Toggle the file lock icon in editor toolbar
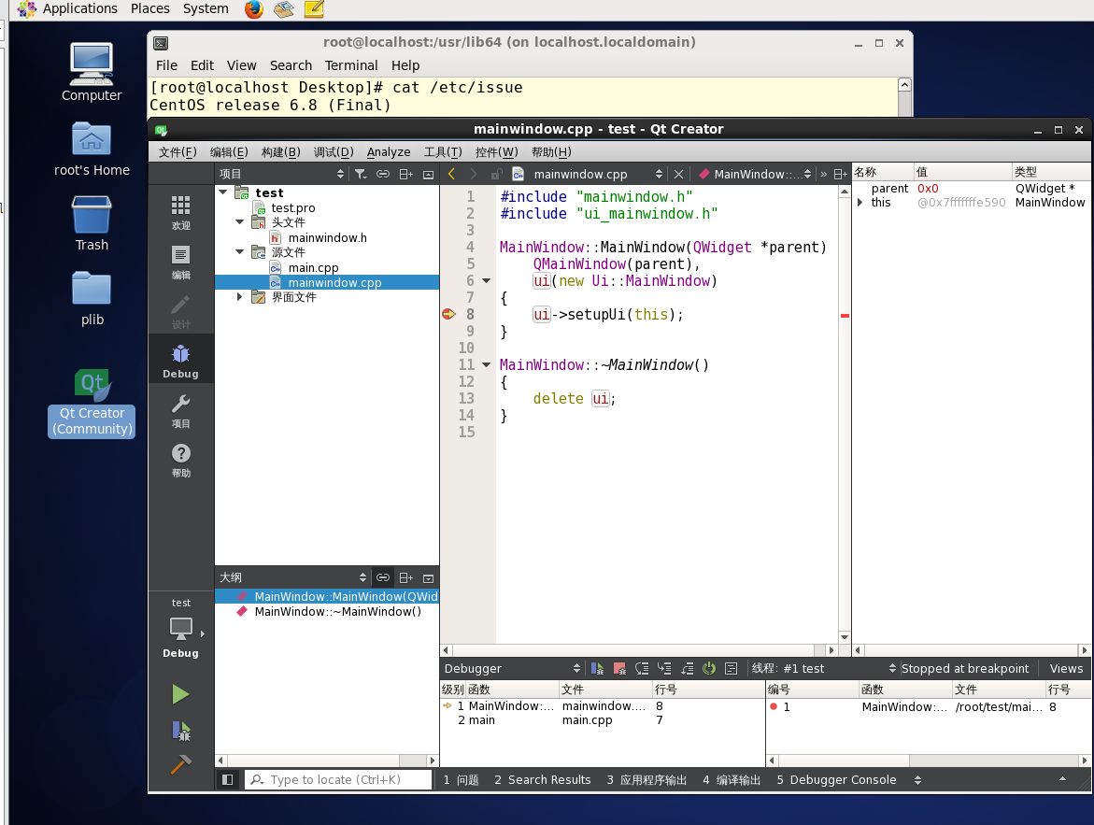The height and width of the screenshot is (825, 1094). [496, 174]
